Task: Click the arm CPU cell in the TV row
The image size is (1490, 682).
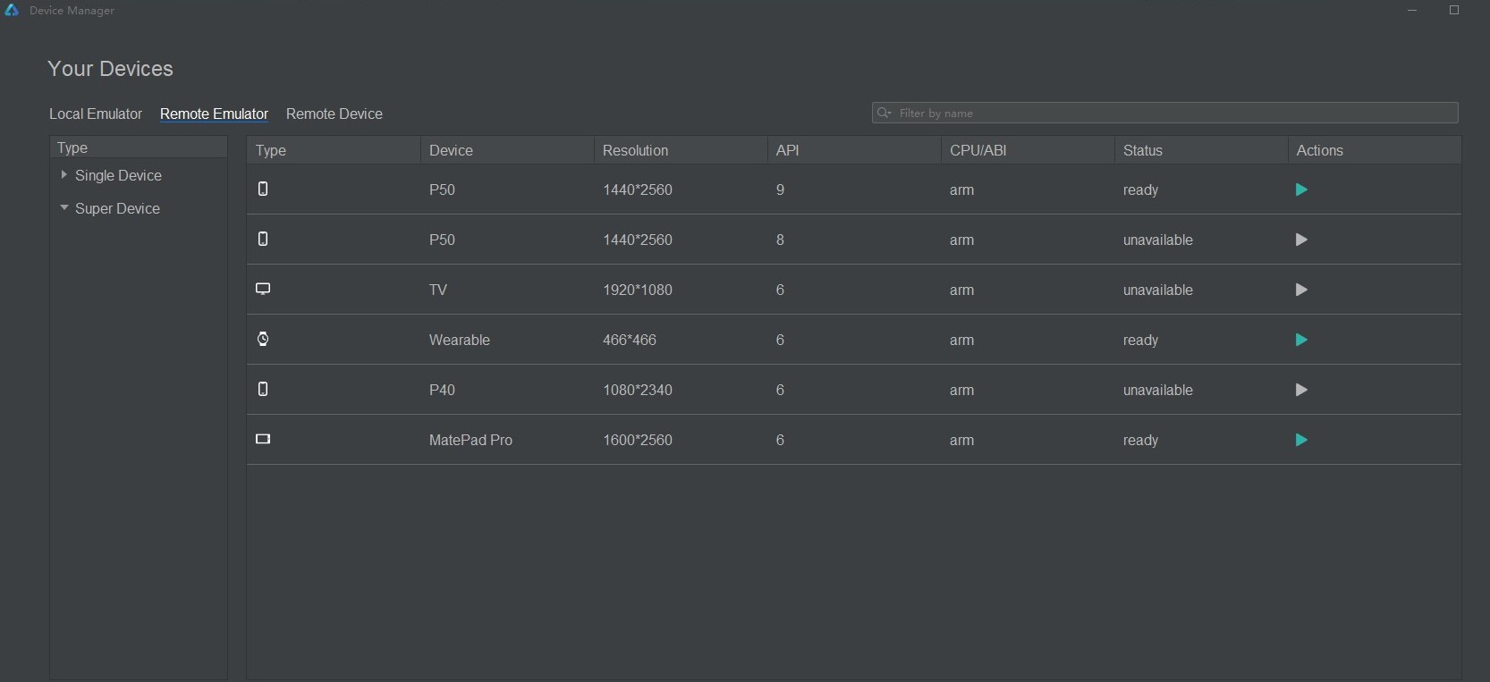Action: click(x=961, y=290)
